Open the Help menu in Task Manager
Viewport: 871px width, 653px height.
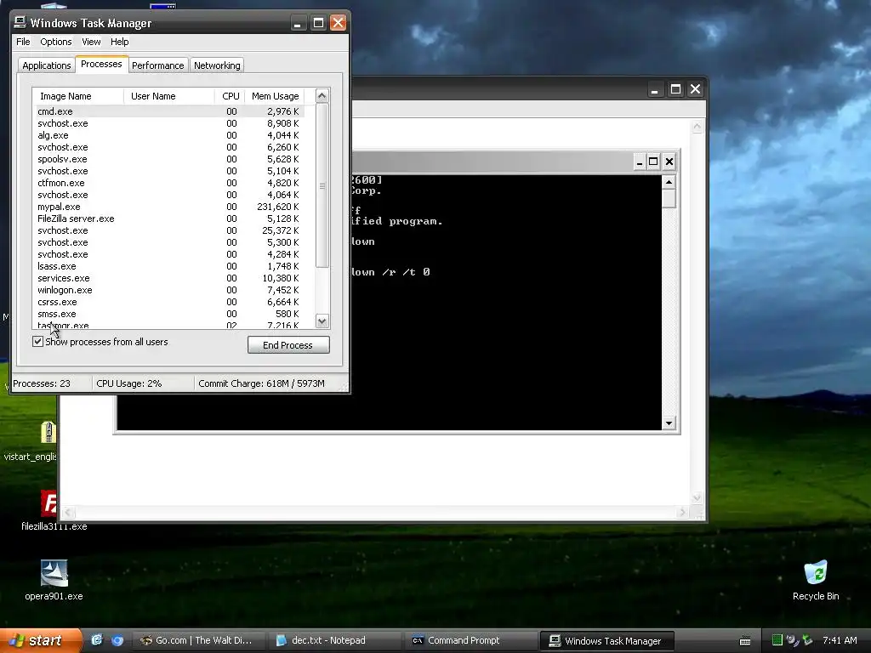tap(119, 42)
